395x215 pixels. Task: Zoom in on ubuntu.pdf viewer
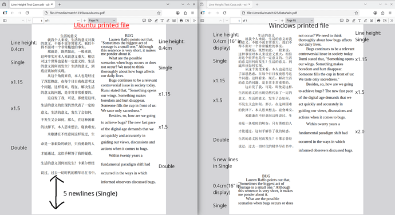[84, 21]
